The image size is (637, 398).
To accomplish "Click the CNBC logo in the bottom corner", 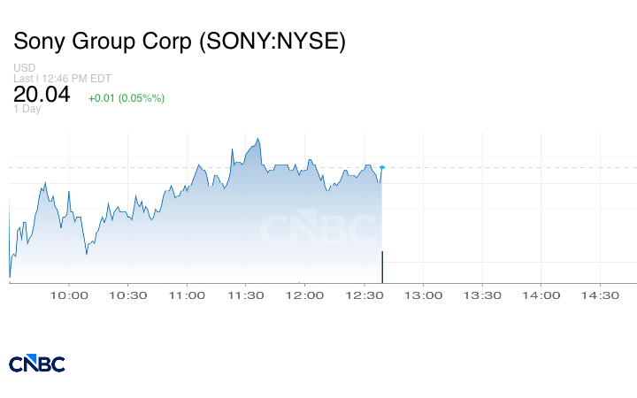I will coord(37,364).
